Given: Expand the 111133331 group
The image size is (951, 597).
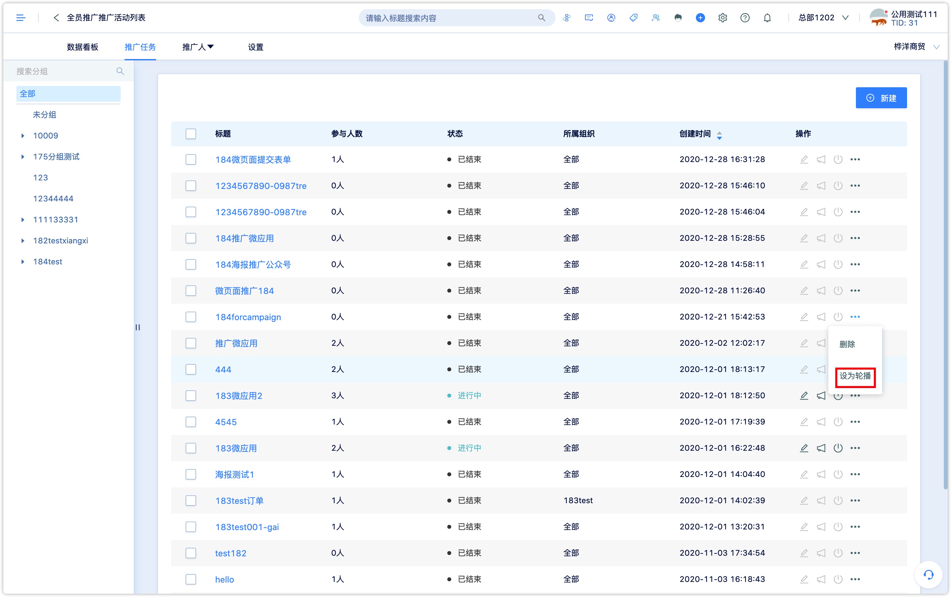Looking at the screenshot, I should click(23, 220).
